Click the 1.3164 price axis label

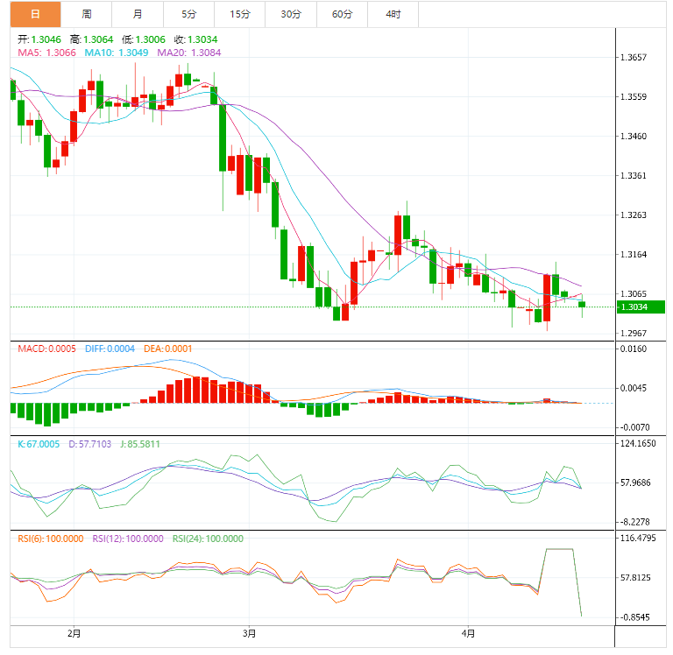634,255
